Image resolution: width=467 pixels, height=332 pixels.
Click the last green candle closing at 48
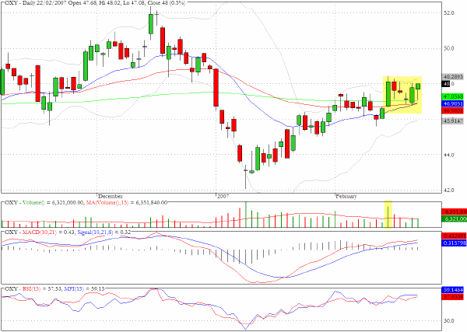click(x=418, y=86)
